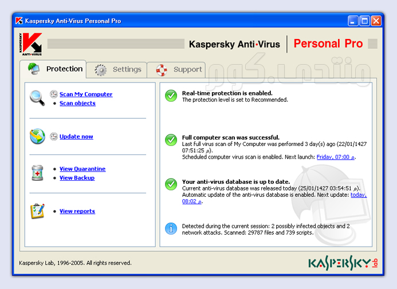Viewport: 397px width, 289px height.
Task: Start Scan My Computer
Action: click(x=86, y=94)
